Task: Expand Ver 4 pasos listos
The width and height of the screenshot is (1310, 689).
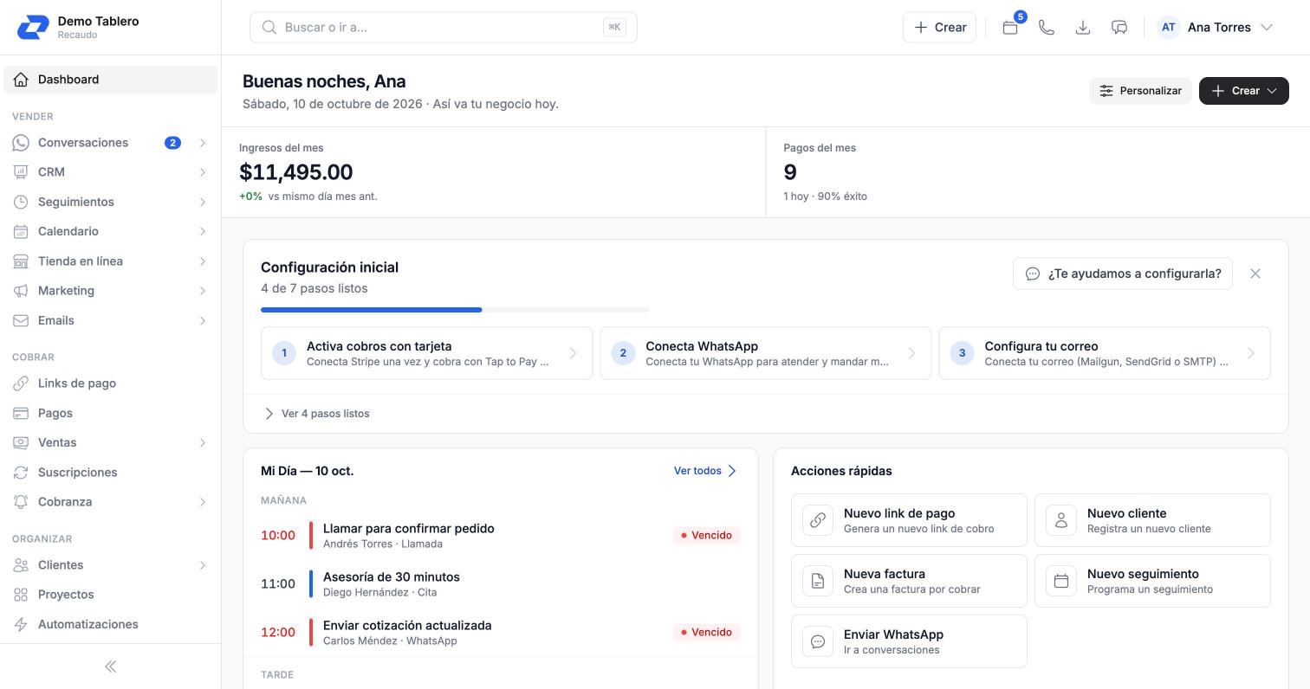Action: tap(316, 414)
